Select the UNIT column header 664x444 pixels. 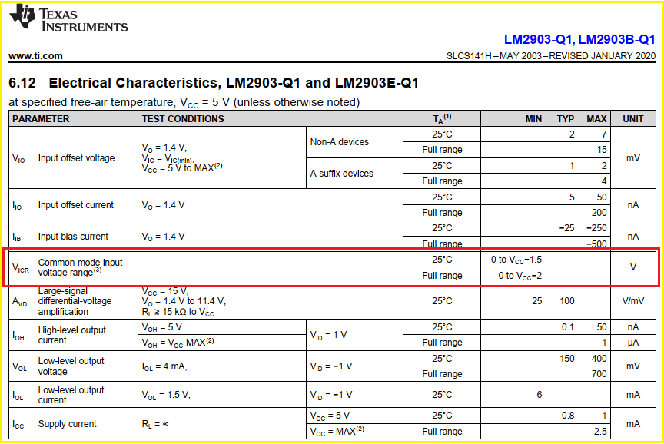633,119
